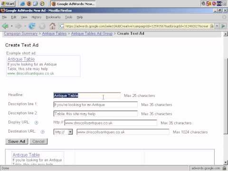The width and height of the screenshot is (228, 171).
Task: Click the Destination URL help icon
Action: (42, 132)
